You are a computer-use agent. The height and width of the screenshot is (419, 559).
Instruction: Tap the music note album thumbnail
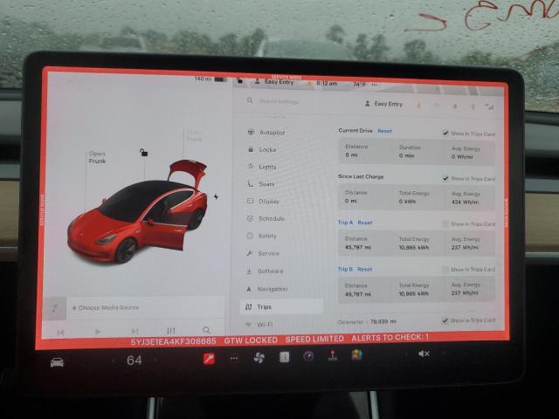54,308
